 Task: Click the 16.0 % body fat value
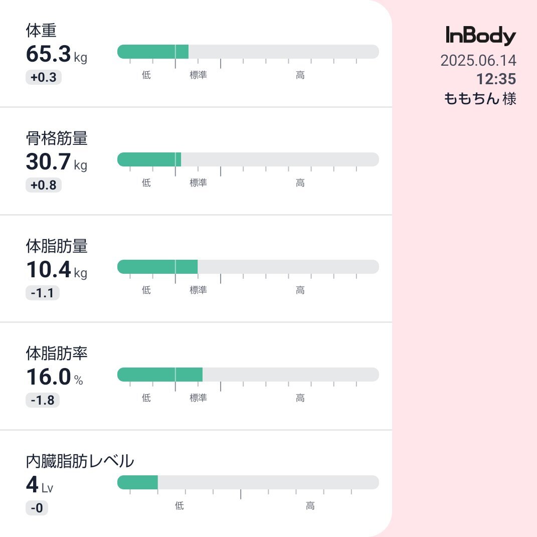(55, 377)
